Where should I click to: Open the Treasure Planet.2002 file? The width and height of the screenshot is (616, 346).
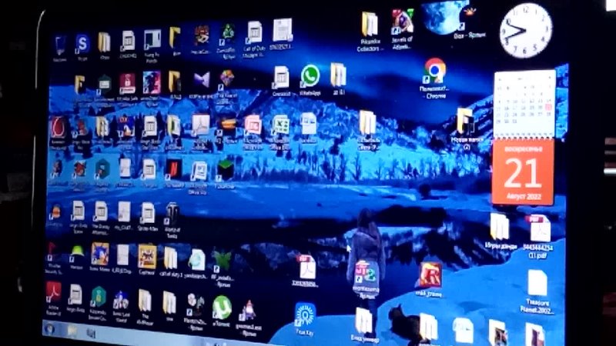pyautogui.click(x=537, y=283)
